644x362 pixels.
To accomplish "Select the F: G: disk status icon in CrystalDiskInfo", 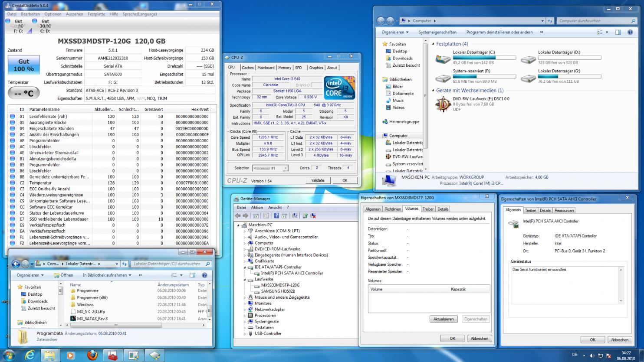I will tap(8, 21).
